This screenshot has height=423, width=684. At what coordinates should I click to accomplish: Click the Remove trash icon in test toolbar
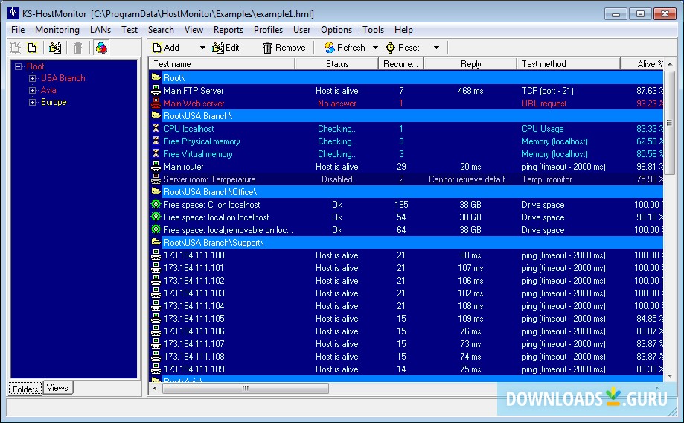pos(267,48)
